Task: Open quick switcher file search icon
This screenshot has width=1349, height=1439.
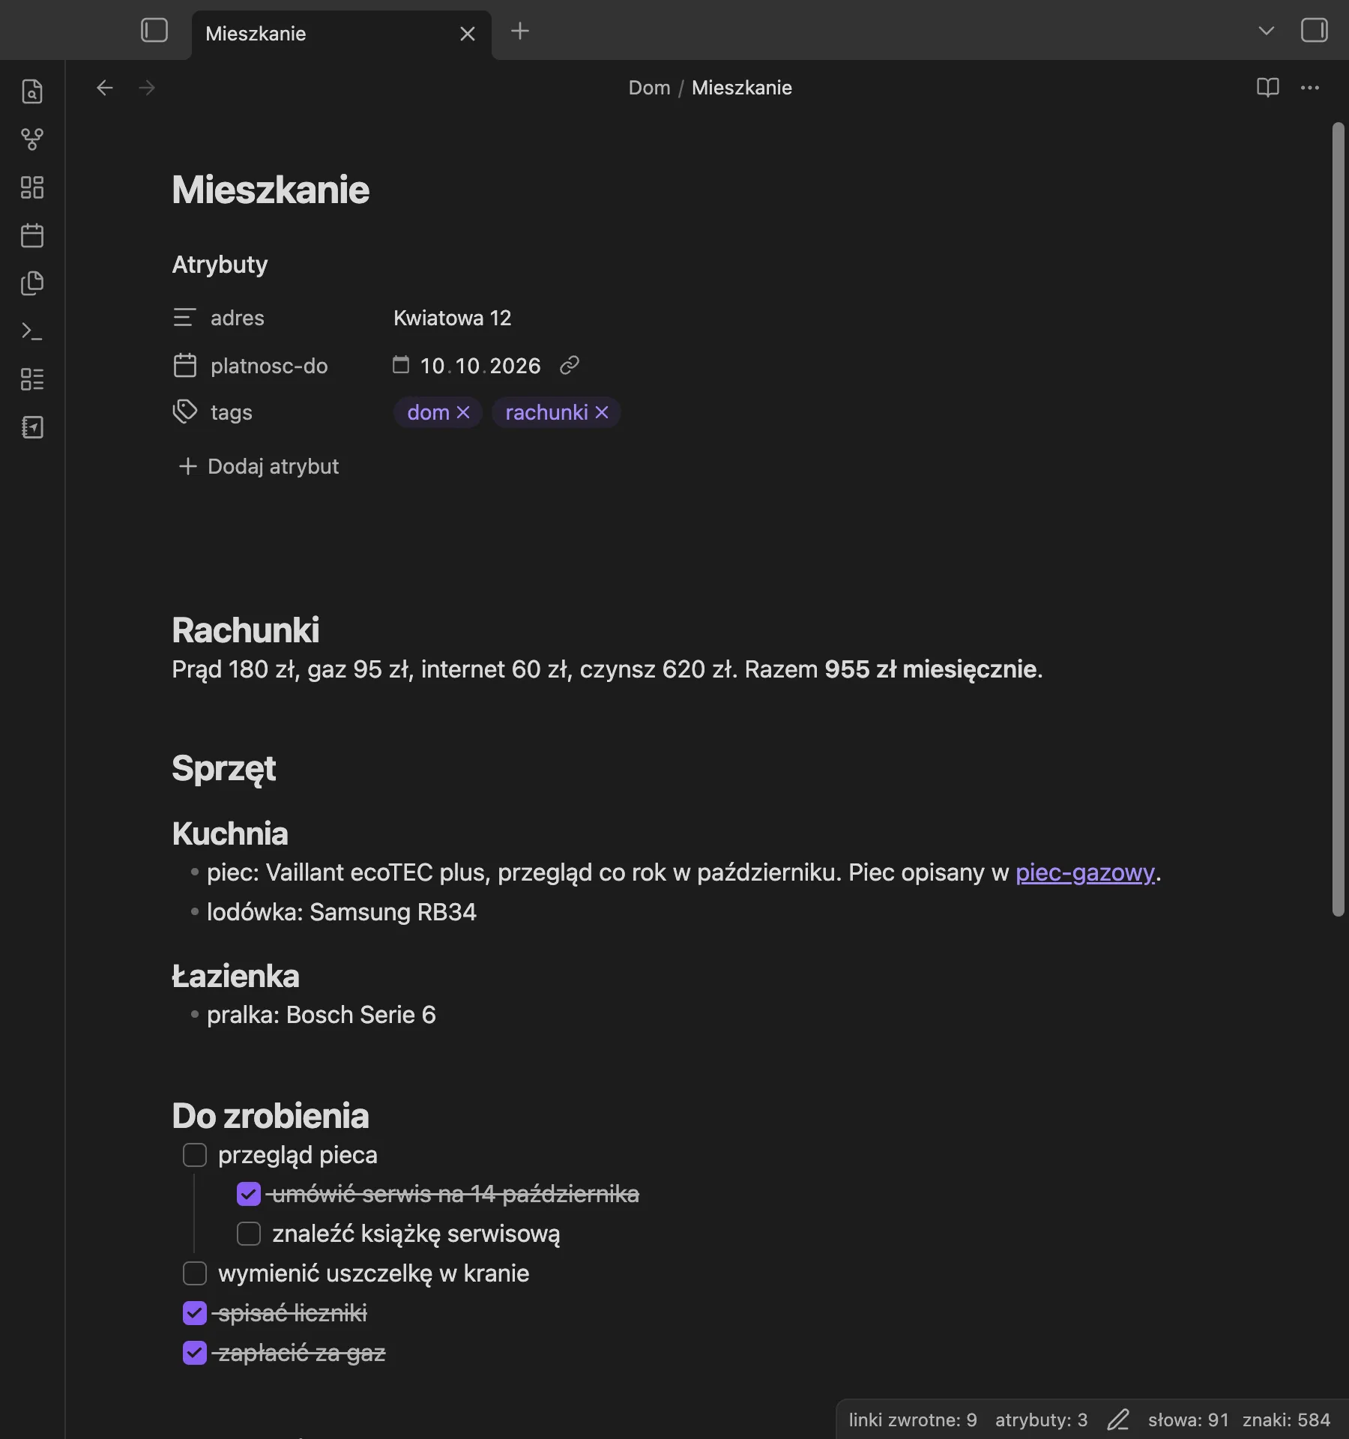Action: click(32, 91)
